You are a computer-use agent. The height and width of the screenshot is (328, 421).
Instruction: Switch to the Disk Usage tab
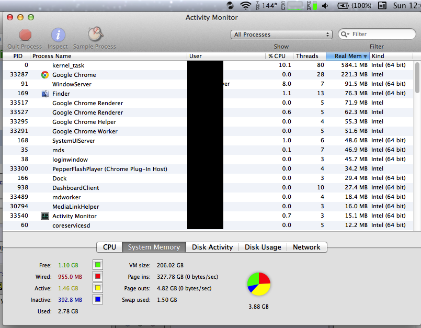(x=263, y=247)
